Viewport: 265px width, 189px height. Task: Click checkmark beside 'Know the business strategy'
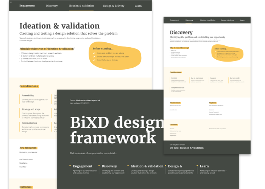pyautogui.click(x=94, y=60)
